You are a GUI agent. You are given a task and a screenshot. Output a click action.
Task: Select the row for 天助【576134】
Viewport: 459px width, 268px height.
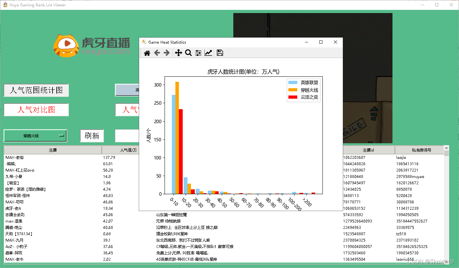pyautogui.click(x=224, y=234)
